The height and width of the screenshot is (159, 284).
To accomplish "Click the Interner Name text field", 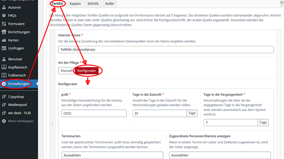I will (166, 50).
